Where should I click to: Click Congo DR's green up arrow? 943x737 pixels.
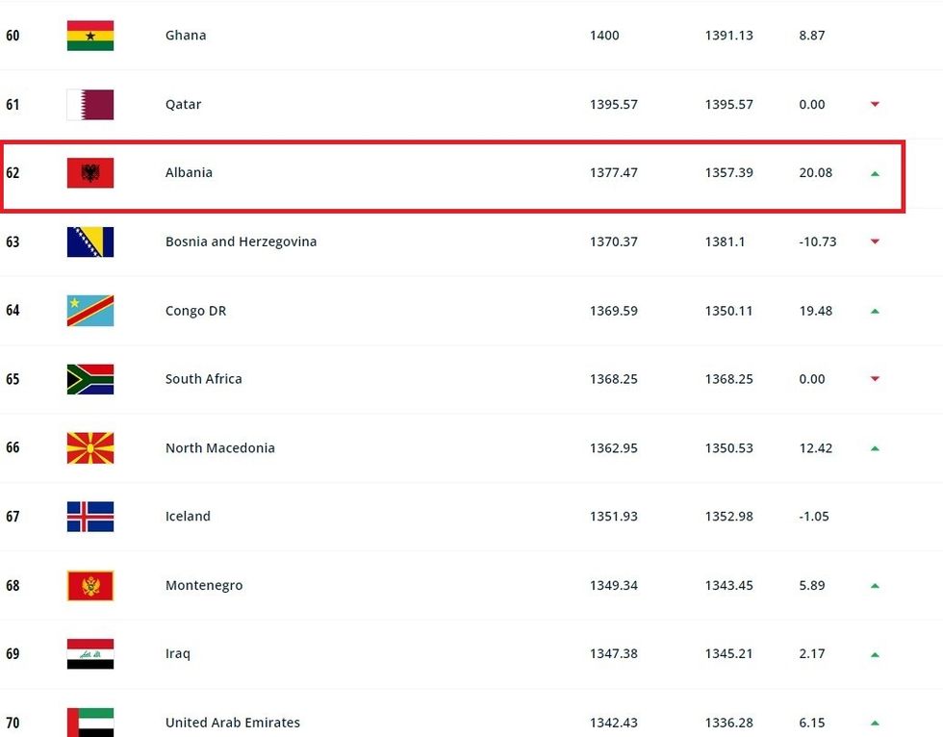click(x=875, y=312)
